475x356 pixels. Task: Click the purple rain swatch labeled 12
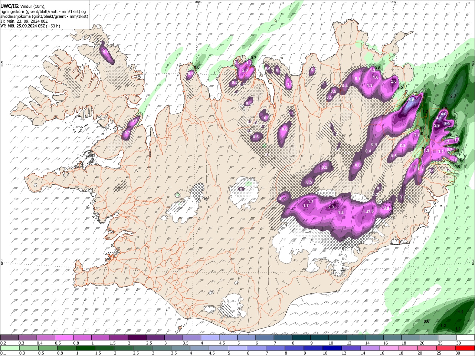point(351,348)
